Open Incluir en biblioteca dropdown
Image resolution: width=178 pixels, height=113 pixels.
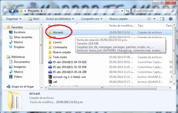point(60,19)
